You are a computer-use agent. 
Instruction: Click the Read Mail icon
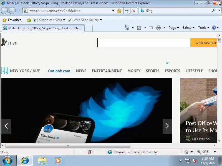pyautogui.click(x=151, y=28)
